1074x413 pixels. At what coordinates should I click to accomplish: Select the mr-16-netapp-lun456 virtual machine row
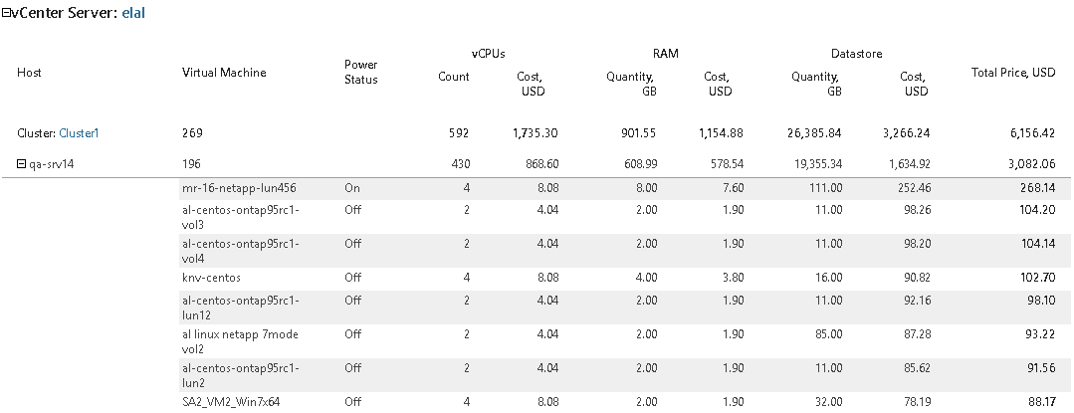click(620, 188)
